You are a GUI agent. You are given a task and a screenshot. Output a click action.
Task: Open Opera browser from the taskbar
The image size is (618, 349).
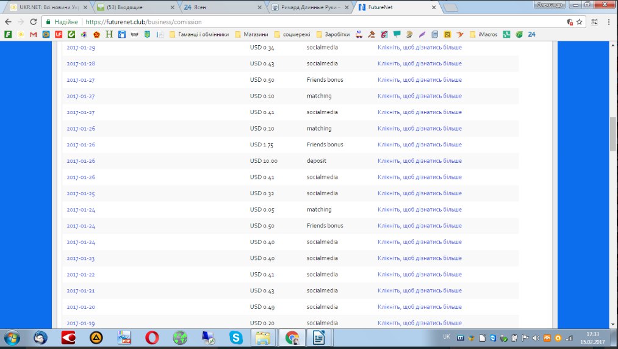click(152, 337)
